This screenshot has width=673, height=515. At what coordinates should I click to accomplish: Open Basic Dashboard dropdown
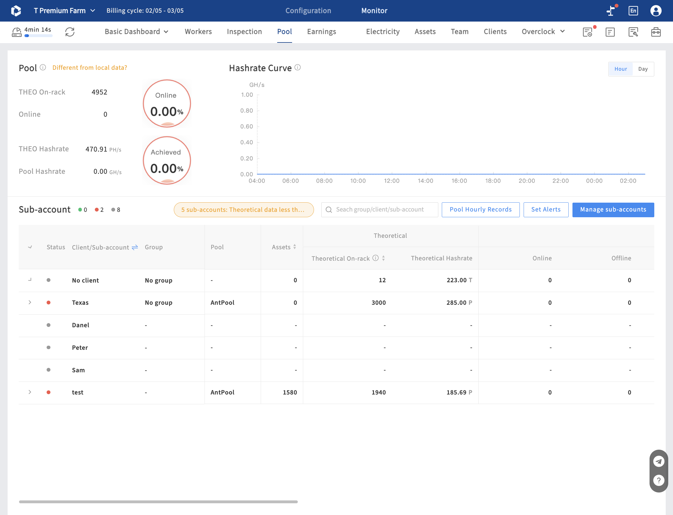(136, 31)
